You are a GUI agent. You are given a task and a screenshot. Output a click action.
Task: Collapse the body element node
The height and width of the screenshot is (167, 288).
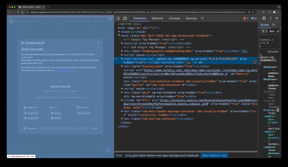click(x=119, y=35)
